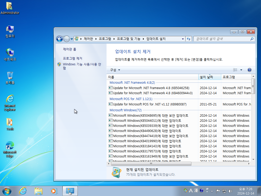This screenshot has width=261, height=196.
Task: Select the 프로그램 및 기능 breadcrumb
Action: [x=128, y=39]
